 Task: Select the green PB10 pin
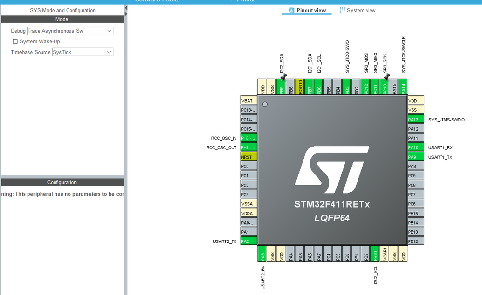pyautogui.click(x=375, y=254)
